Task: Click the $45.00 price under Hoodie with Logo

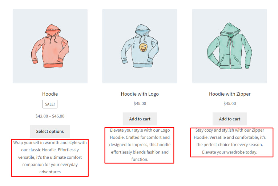Action: point(140,104)
